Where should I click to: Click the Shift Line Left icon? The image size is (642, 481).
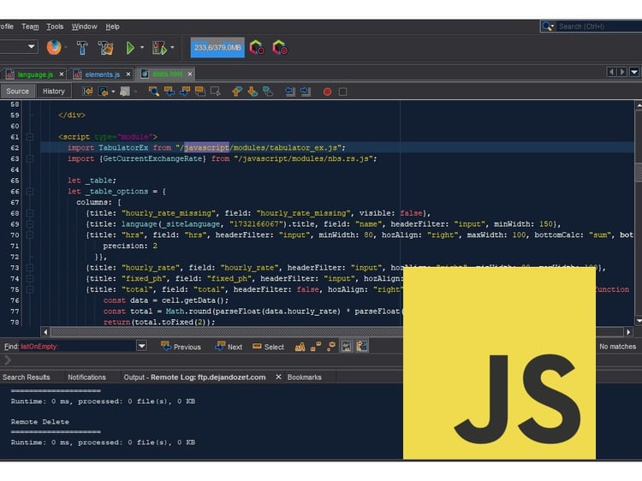pos(290,92)
